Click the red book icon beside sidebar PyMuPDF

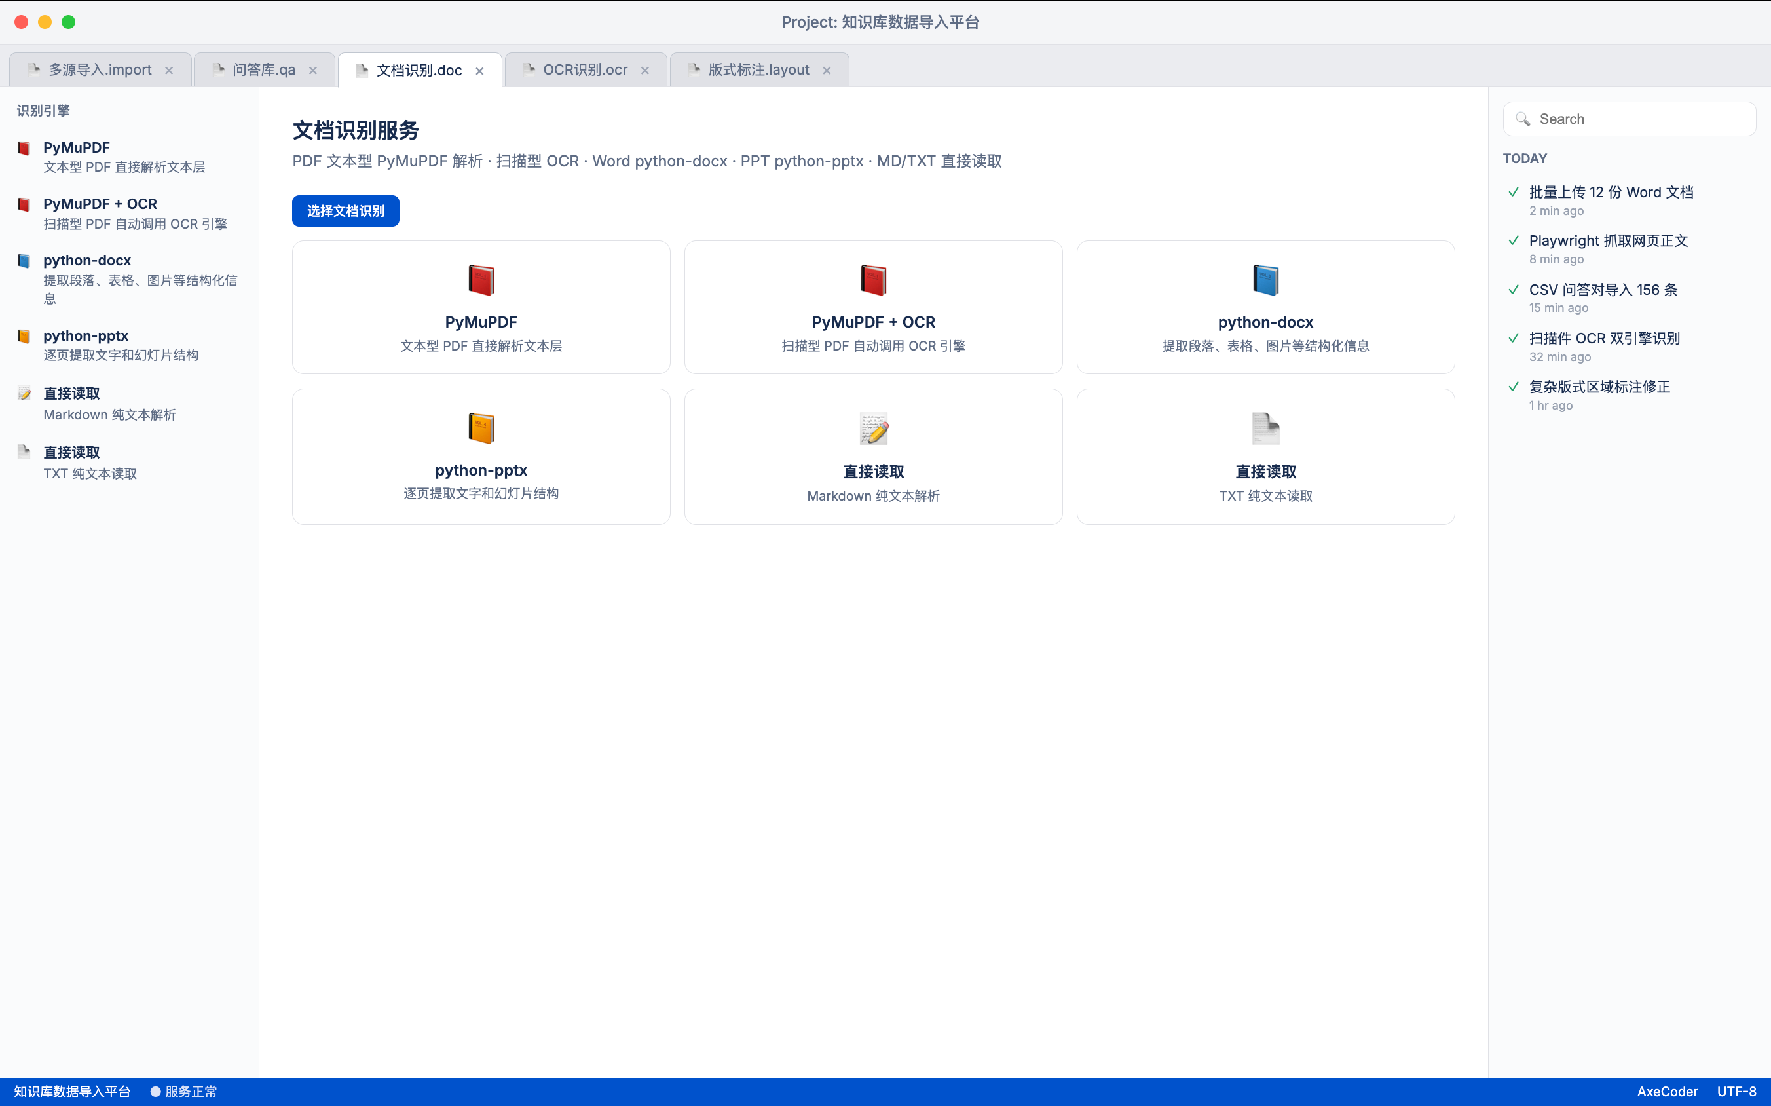coord(24,148)
